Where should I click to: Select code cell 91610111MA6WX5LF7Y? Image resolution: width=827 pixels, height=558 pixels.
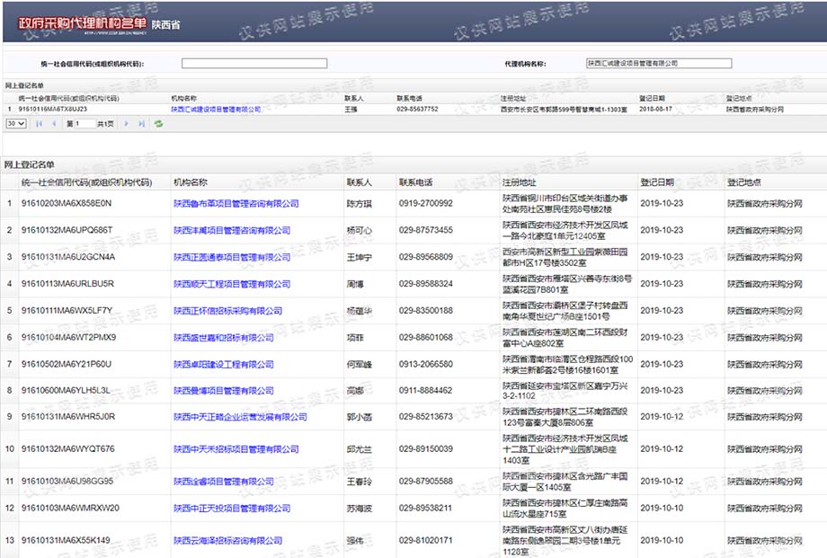[x=67, y=311]
